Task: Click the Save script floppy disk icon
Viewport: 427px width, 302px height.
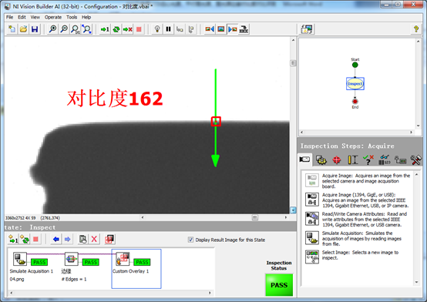Action: pyautogui.click(x=35, y=29)
